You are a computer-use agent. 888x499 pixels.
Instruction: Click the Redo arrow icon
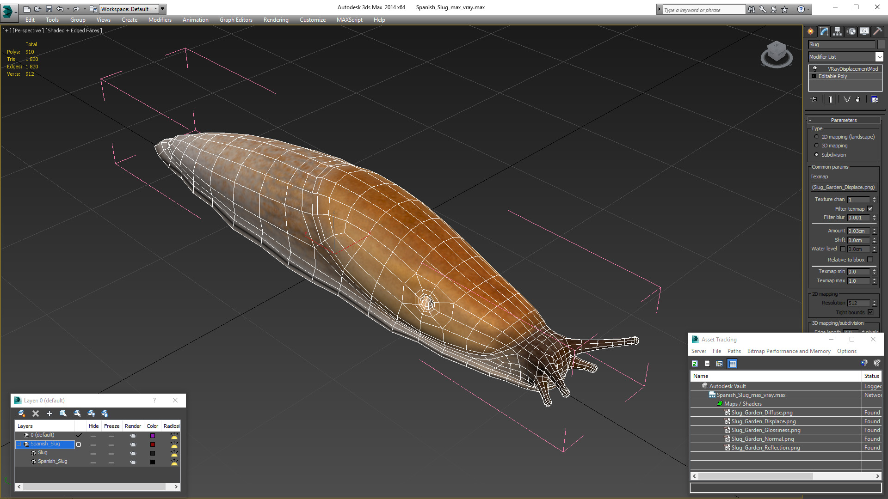pos(76,9)
